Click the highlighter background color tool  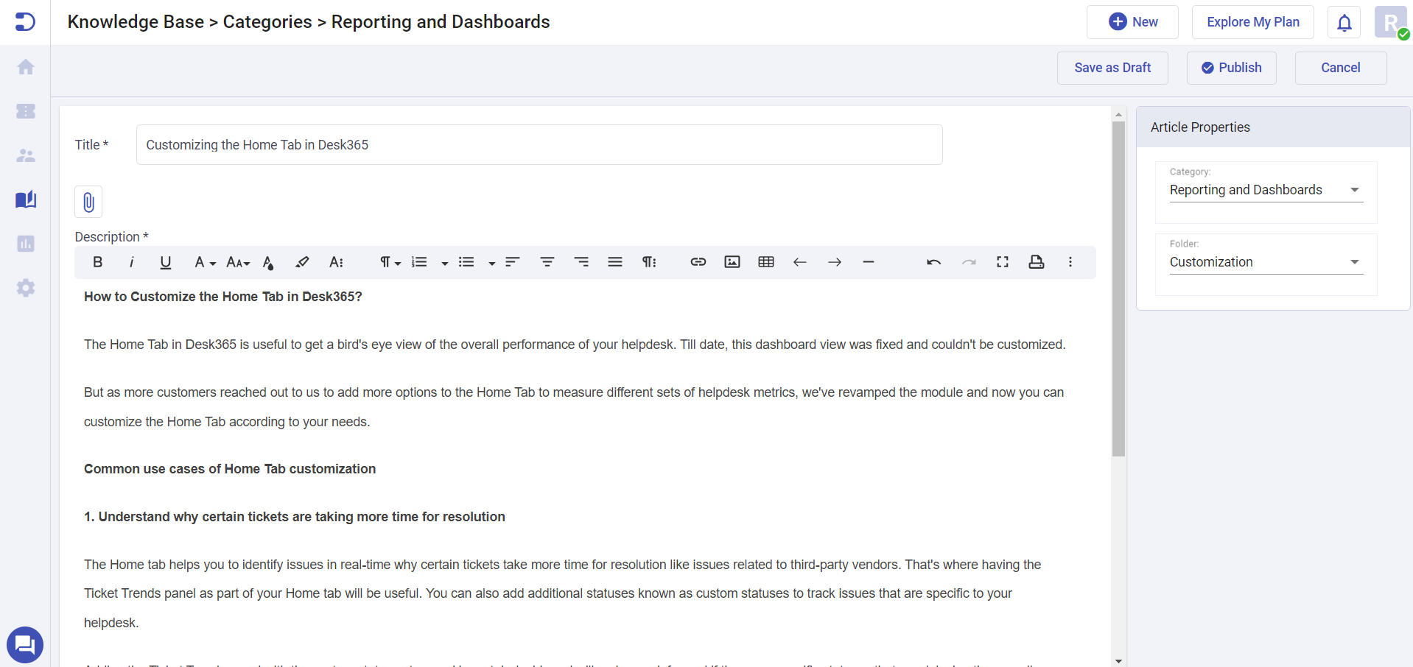[302, 262]
